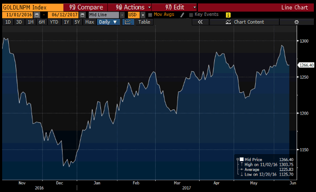Open end date calendar picker icon
The image size is (316, 192).
(x=82, y=15)
